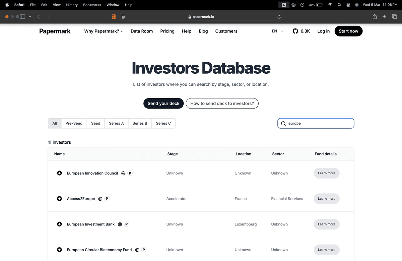Open website globe icon for European Innovation Council
Viewport: 402px width, 261px height.
(123, 173)
